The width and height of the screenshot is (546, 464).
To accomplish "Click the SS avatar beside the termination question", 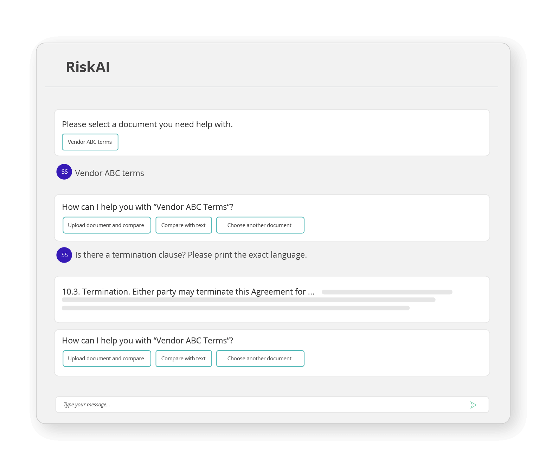I will [64, 255].
